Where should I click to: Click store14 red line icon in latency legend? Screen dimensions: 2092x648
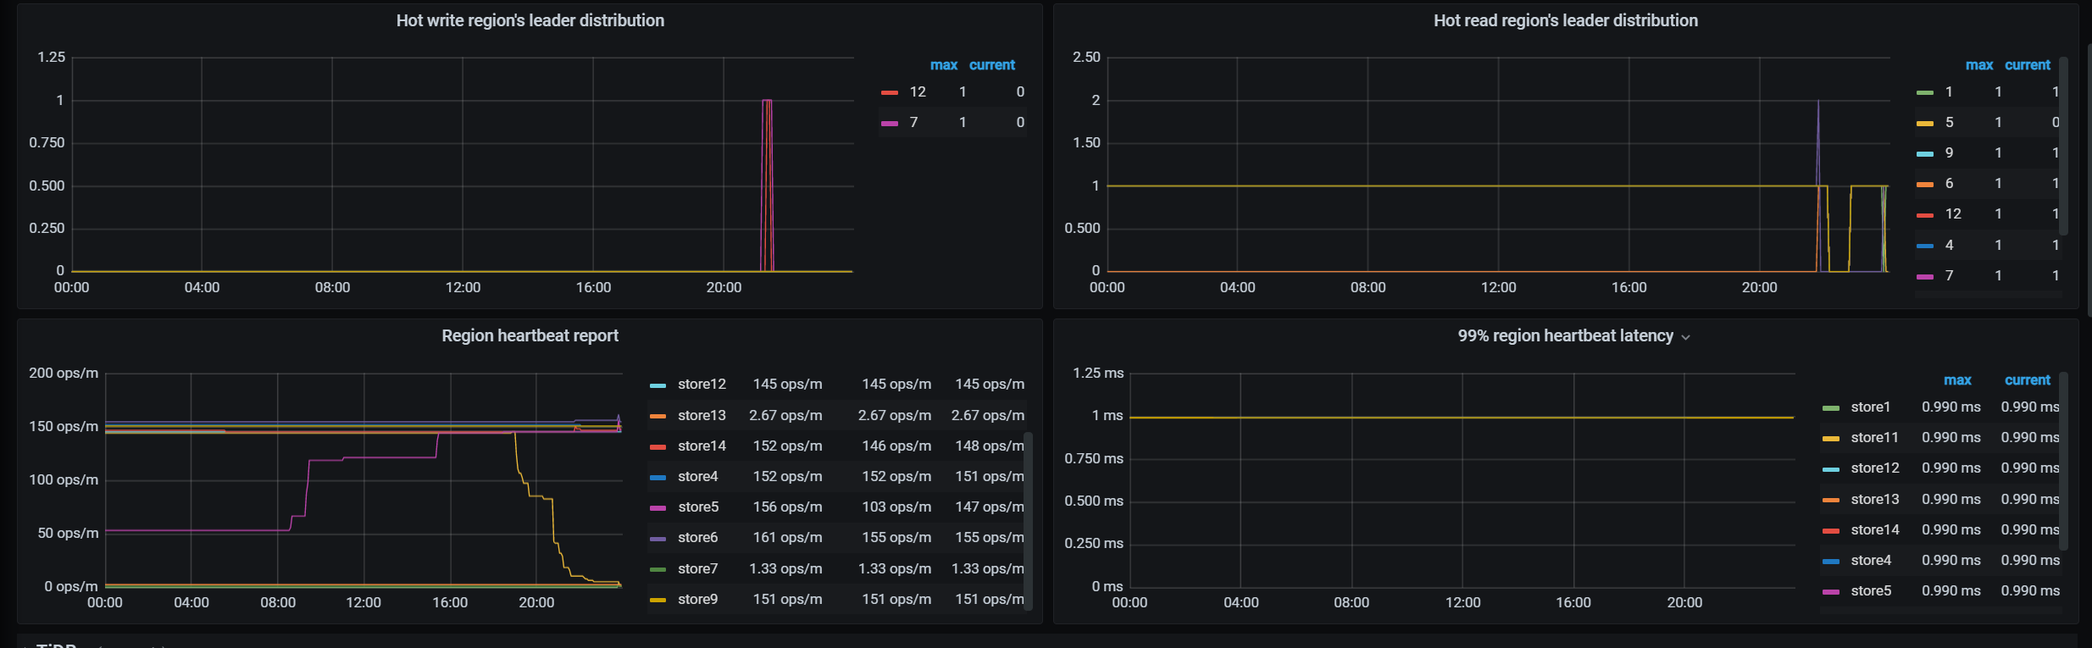tap(1831, 531)
